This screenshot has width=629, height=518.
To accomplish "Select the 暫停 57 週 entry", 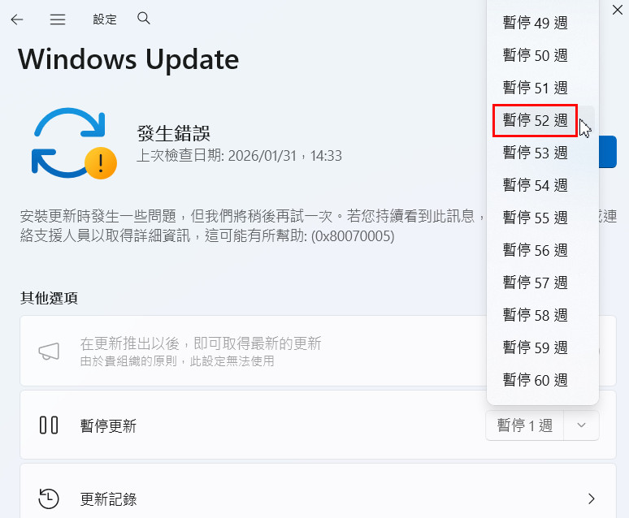I will [x=535, y=283].
